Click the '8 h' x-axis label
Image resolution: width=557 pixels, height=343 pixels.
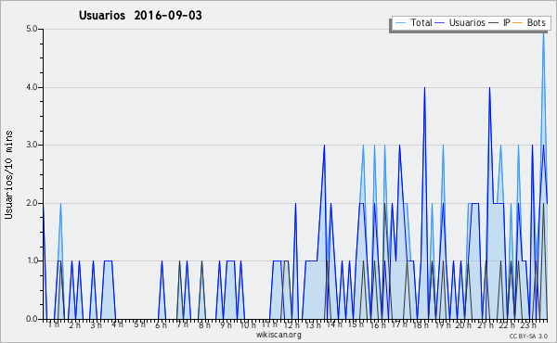[204, 324]
